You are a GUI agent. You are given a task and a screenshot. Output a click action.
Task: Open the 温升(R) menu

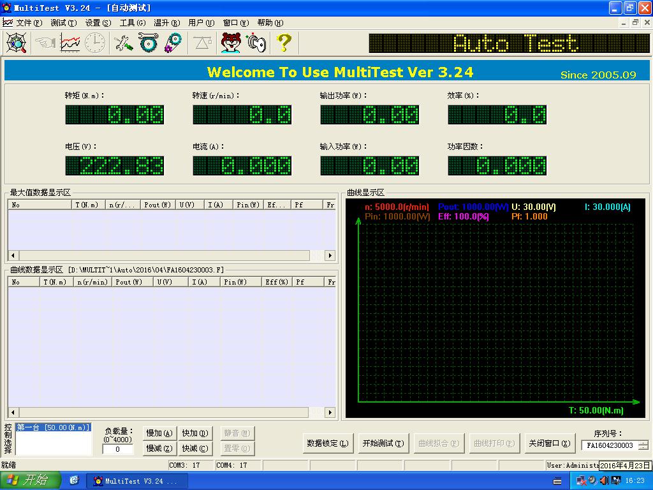[x=166, y=23]
